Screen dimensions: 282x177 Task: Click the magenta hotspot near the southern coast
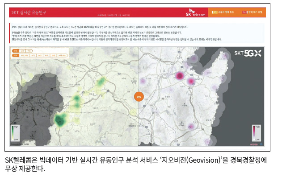point(191,127)
